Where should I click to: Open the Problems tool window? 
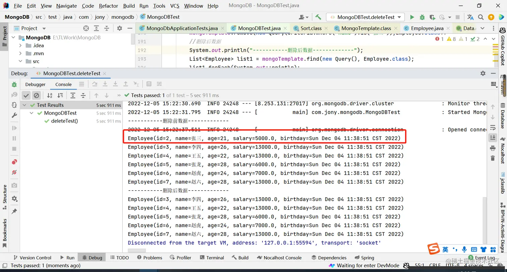pyautogui.click(x=150, y=258)
